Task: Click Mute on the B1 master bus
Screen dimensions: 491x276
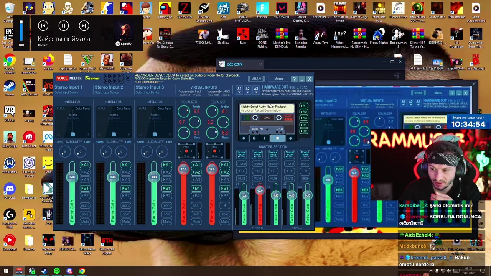Action: [289, 178]
